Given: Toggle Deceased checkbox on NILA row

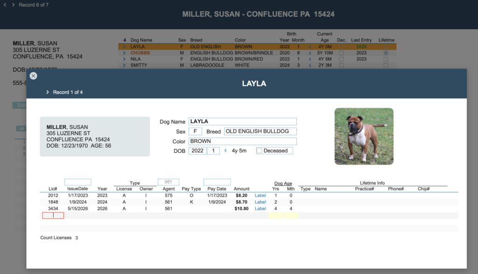Looking at the screenshot, I should [x=341, y=59].
